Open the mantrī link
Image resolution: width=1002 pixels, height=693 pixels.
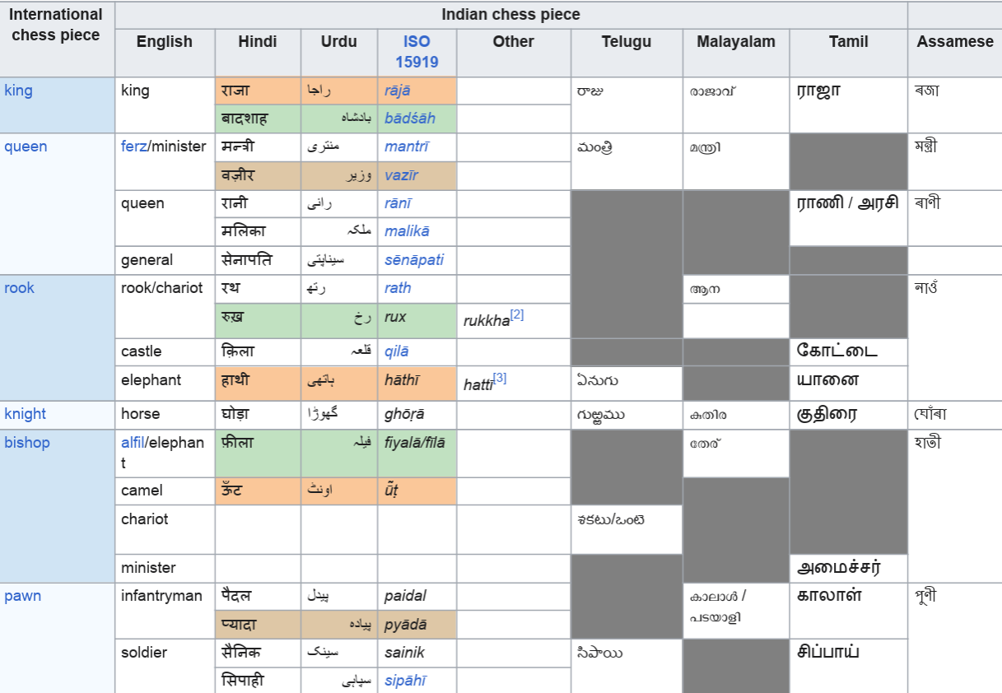[407, 147]
